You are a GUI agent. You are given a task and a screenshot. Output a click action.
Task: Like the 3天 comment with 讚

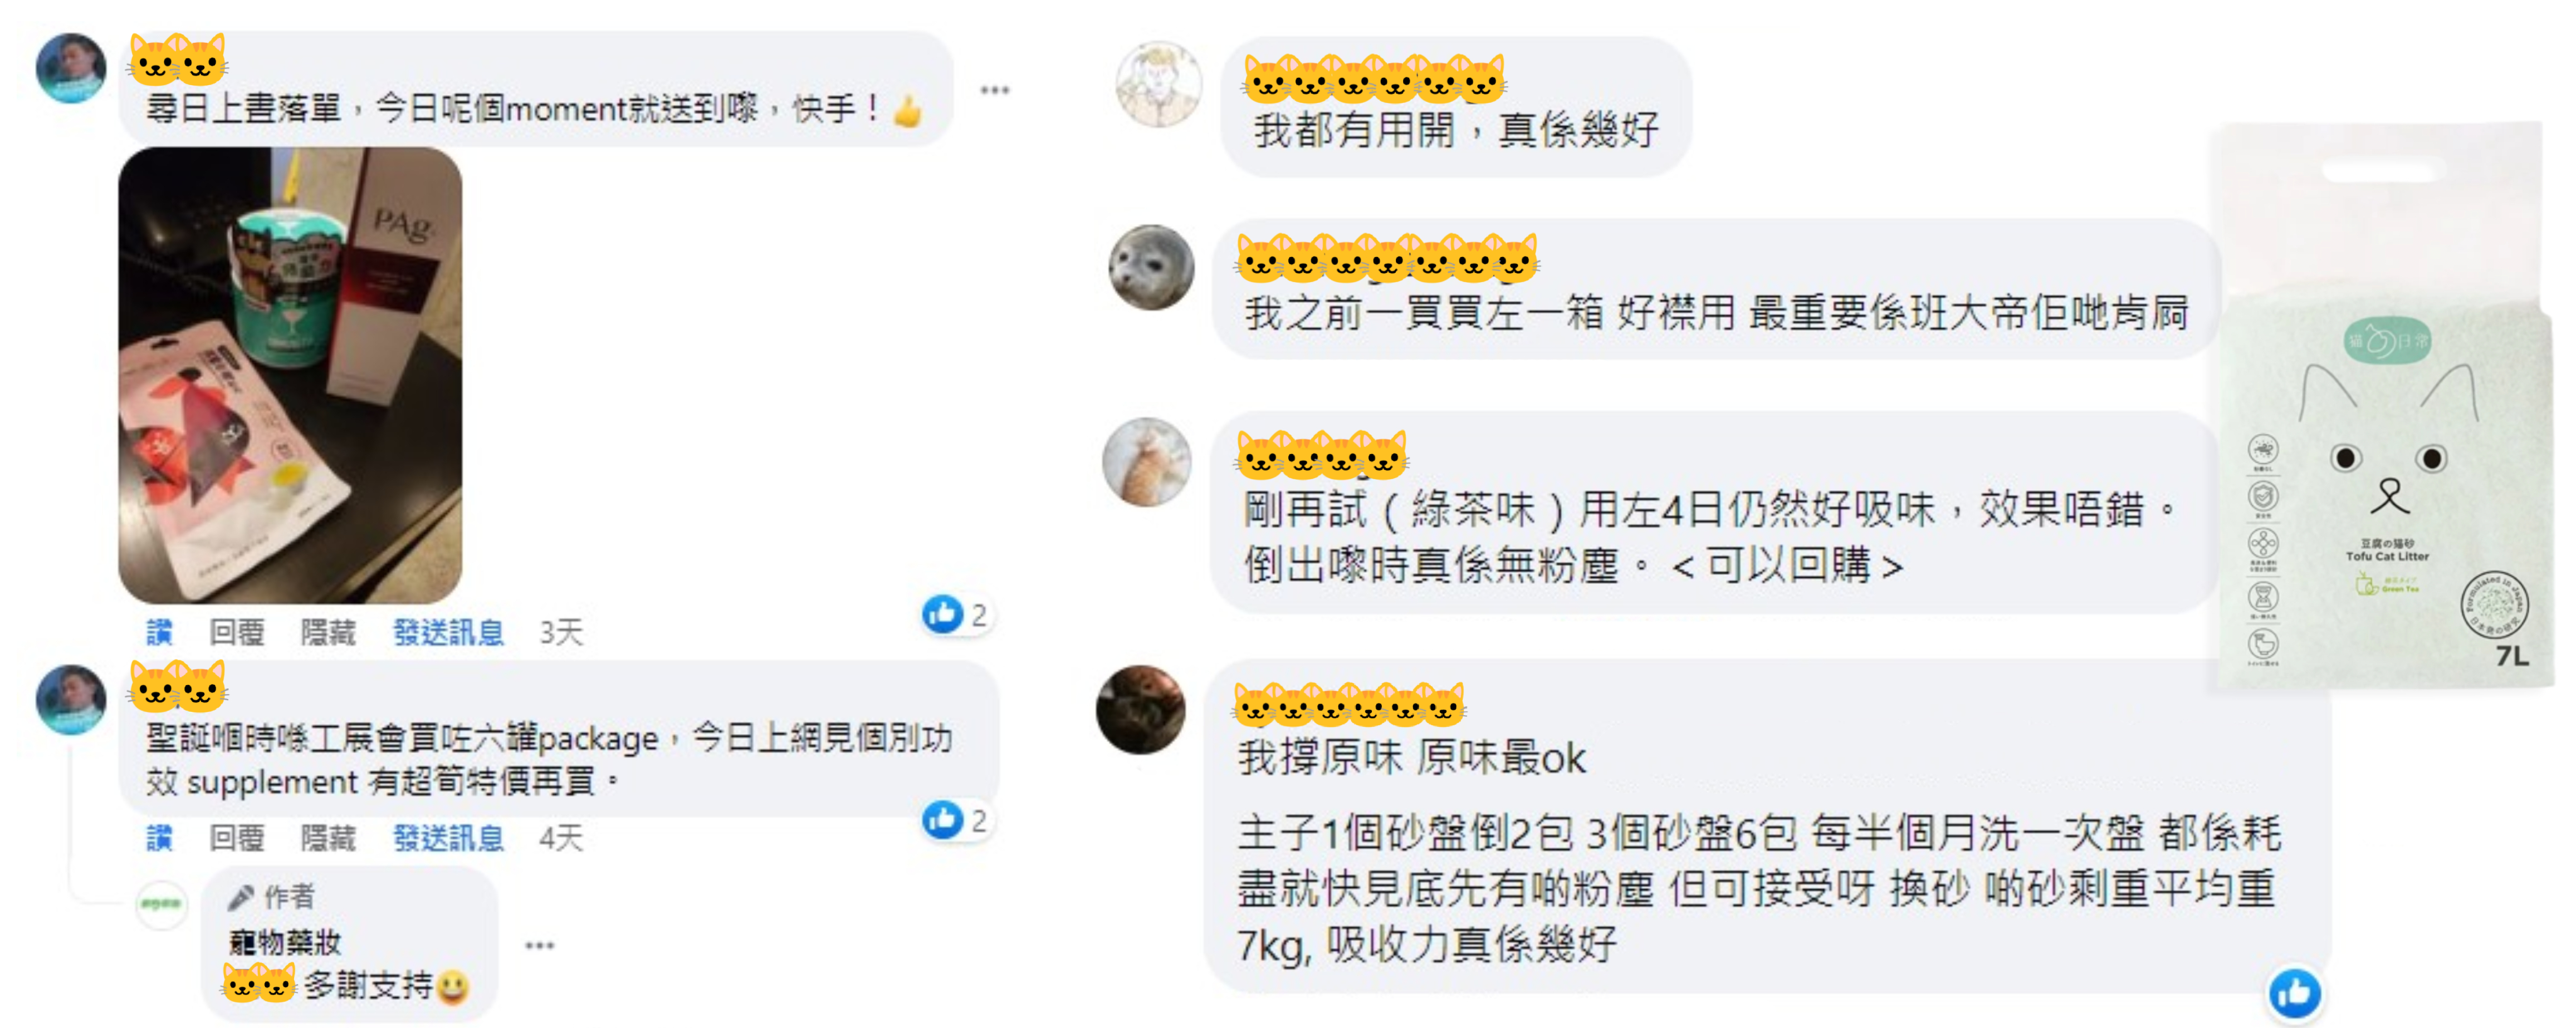(x=159, y=631)
